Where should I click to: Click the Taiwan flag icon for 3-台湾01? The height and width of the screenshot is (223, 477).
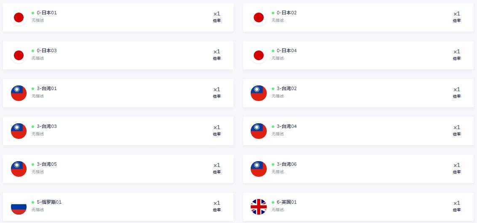pyautogui.click(x=19, y=93)
